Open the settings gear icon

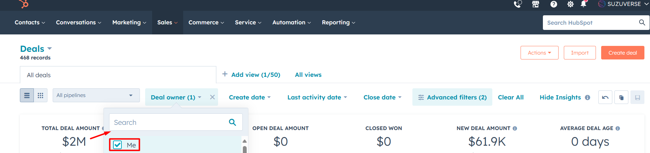click(570, 4)
